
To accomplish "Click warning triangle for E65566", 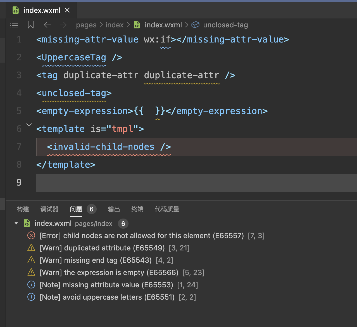I will point(31,272).
